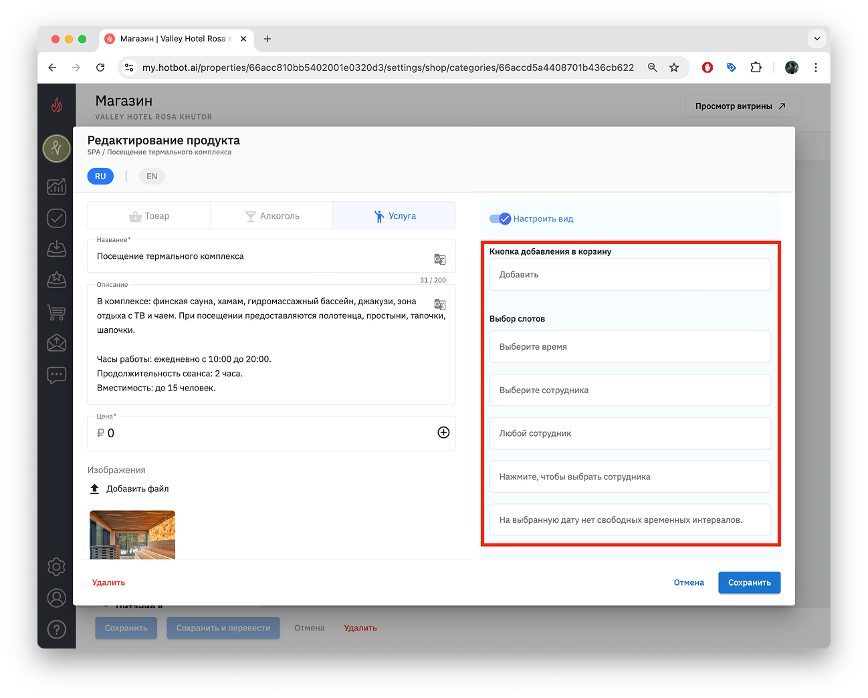Translate the Описание text with its translate icon
868x698 pixels.
pyautogui.click(x=440, y=304)
